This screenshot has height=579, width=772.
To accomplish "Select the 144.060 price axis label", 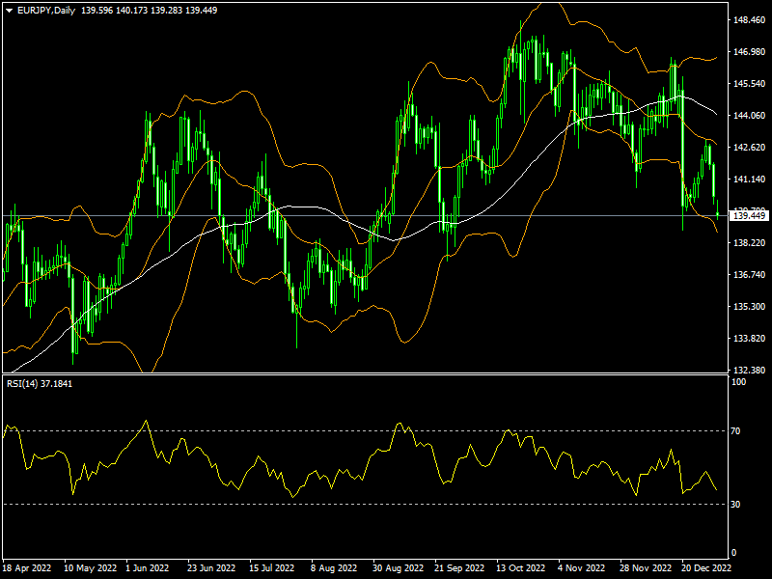I will tap(750, 115).
